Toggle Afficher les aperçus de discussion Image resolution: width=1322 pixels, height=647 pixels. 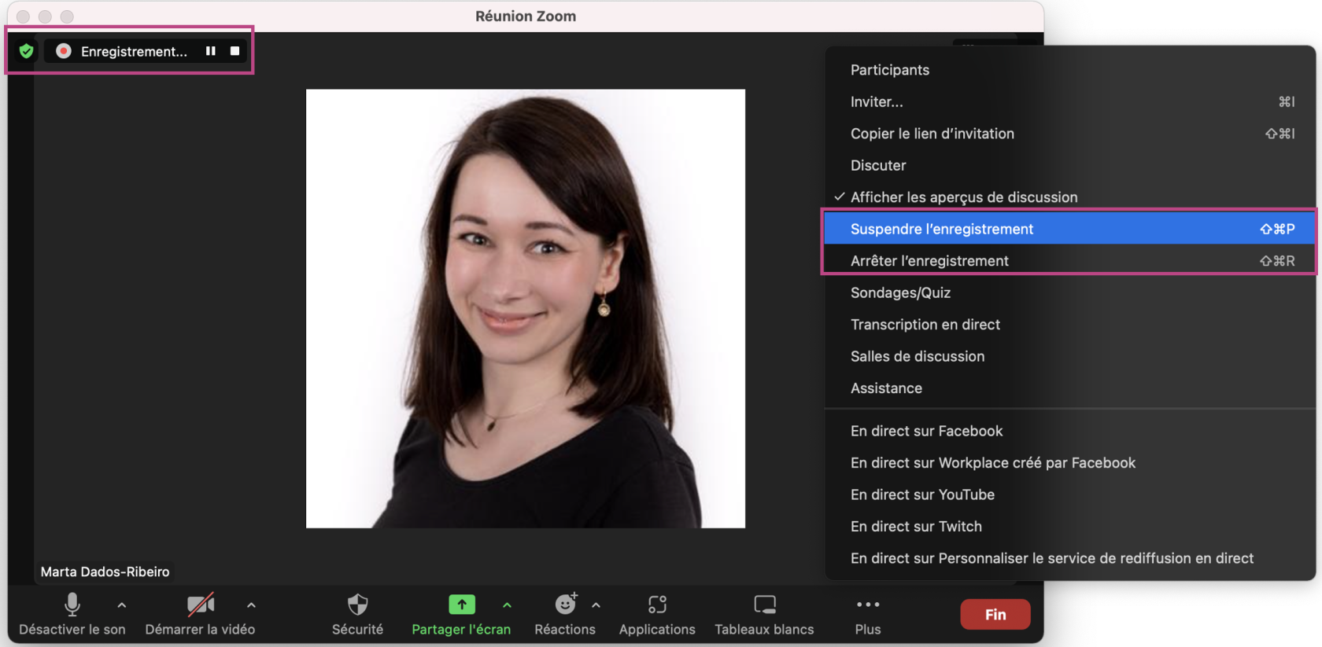tap(963, 197)
